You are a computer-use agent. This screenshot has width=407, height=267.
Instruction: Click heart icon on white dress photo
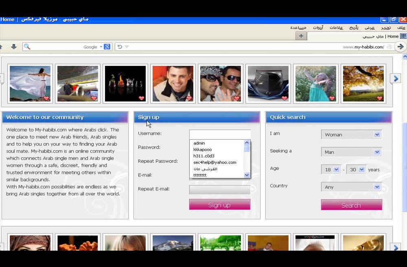(x=46, y=98)
